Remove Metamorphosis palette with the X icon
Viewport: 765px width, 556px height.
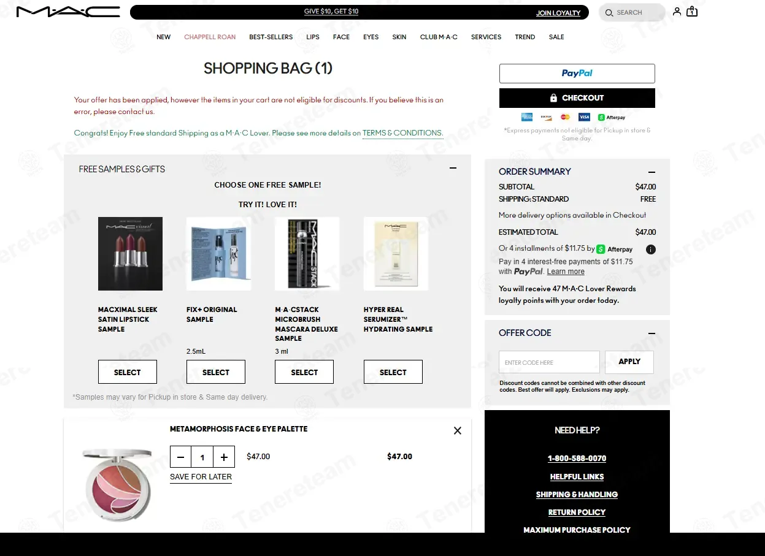pos(457,431)
